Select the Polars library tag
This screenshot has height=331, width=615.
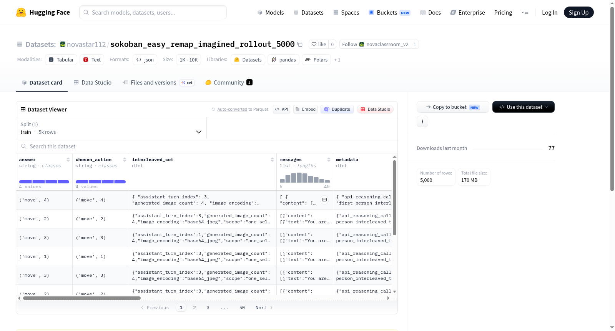[x=316, y=60]
